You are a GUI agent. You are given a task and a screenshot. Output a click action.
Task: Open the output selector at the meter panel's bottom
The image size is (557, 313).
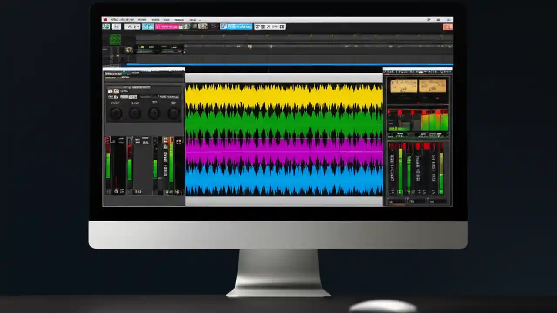click(x=418, y=202)
